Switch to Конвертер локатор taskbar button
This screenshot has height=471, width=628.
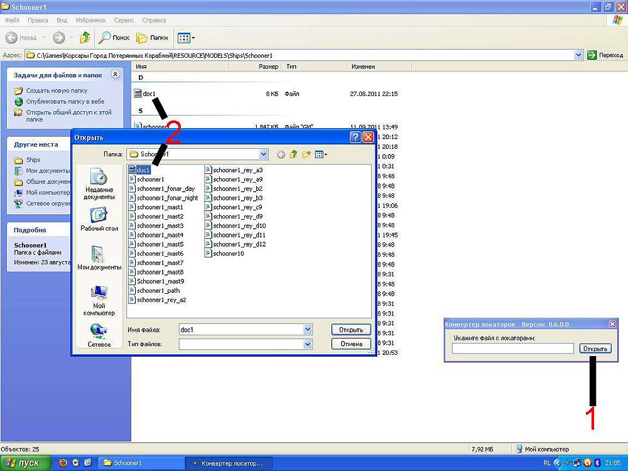pos(230,463)
